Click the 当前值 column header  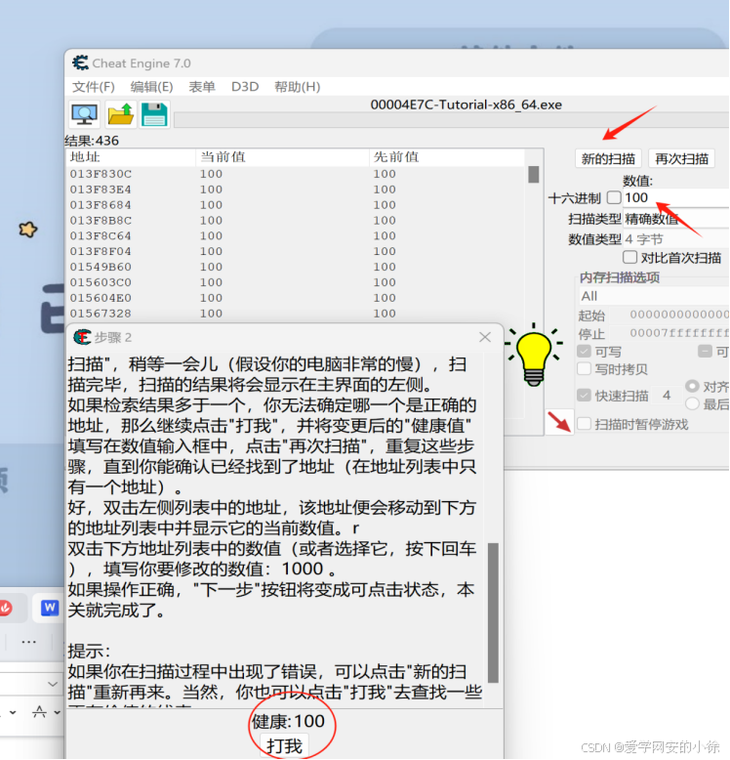point(283,157)
